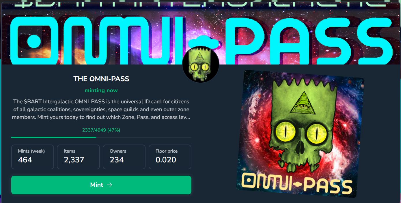
Task: Click THE OMNI-PASS collection title
Action: (x=101, y=79)
